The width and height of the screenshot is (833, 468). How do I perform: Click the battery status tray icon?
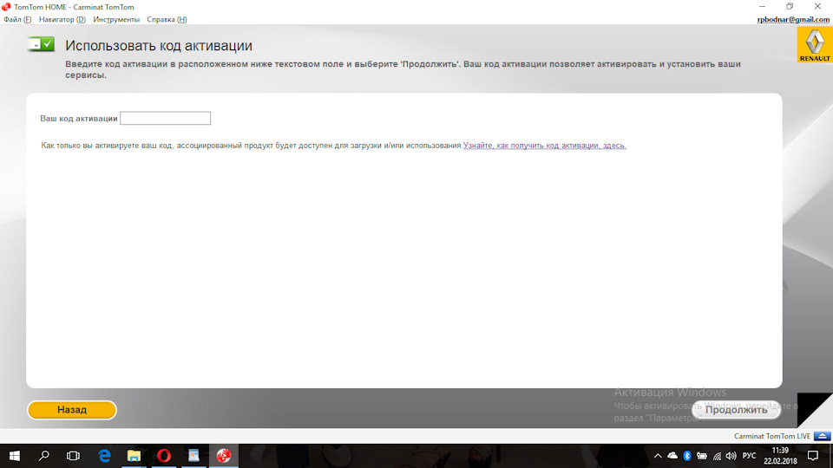click(702, 456)
